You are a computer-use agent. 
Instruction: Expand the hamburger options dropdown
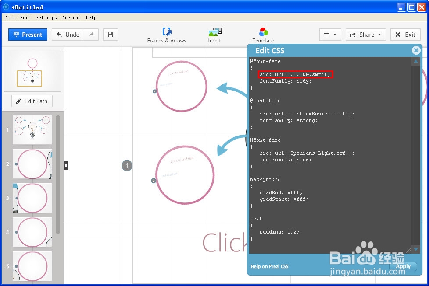click(330, 35)
